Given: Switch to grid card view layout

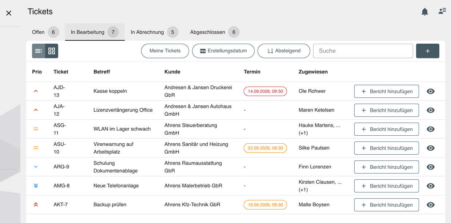Looking at the screenshot, I should [x=52, y=51].
